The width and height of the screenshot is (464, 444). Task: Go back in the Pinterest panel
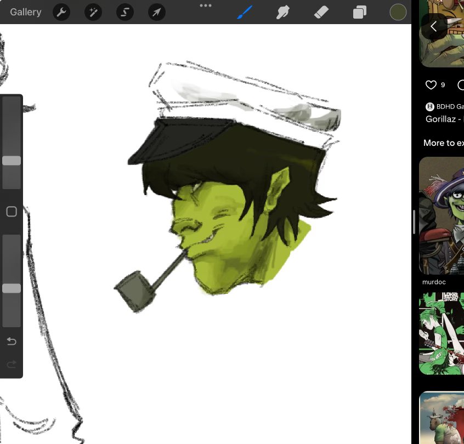click(434, 27)
